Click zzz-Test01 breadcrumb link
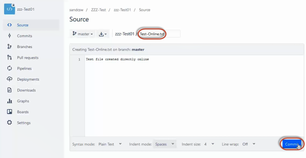Viewport: 306px width, 158px height. (x=122, y=10)
